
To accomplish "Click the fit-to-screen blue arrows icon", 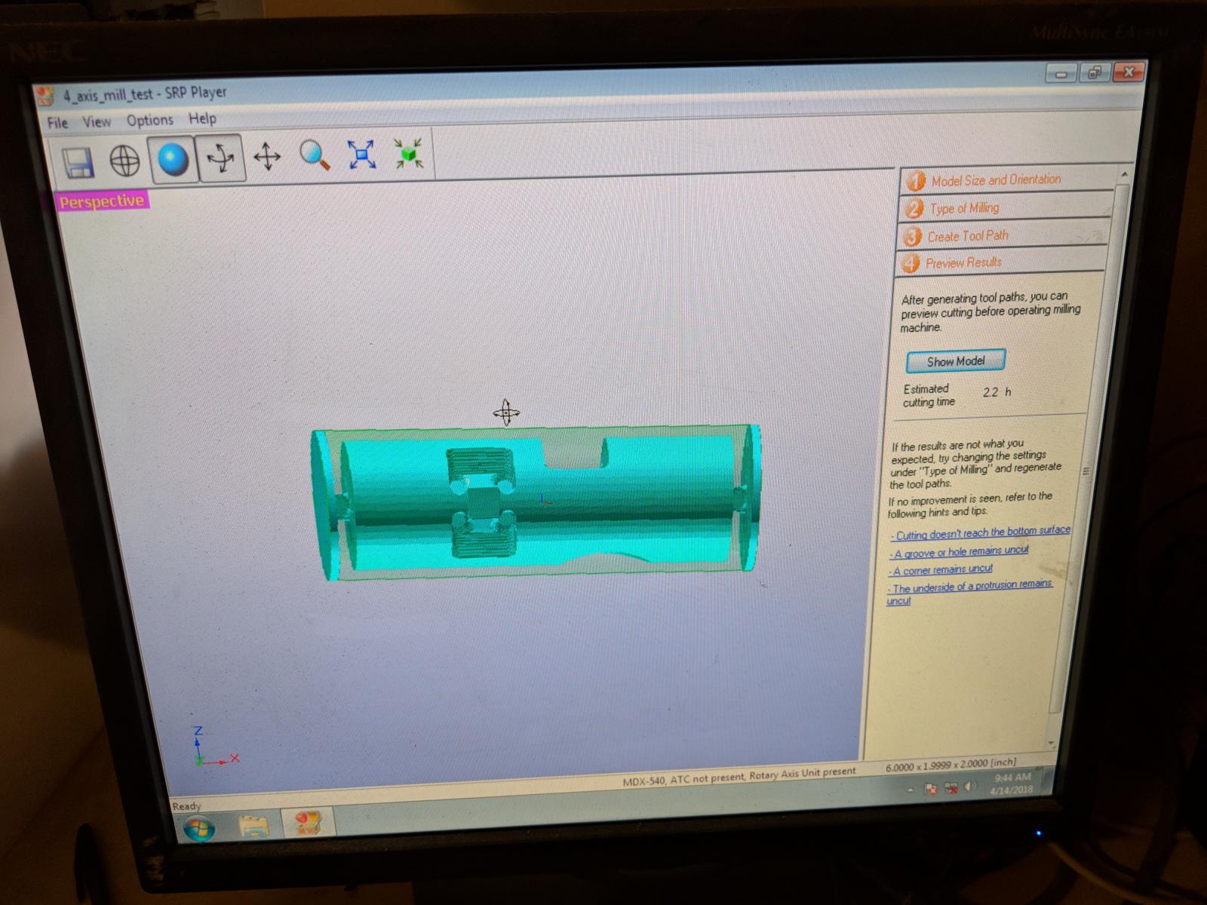I will pos(361,154).
